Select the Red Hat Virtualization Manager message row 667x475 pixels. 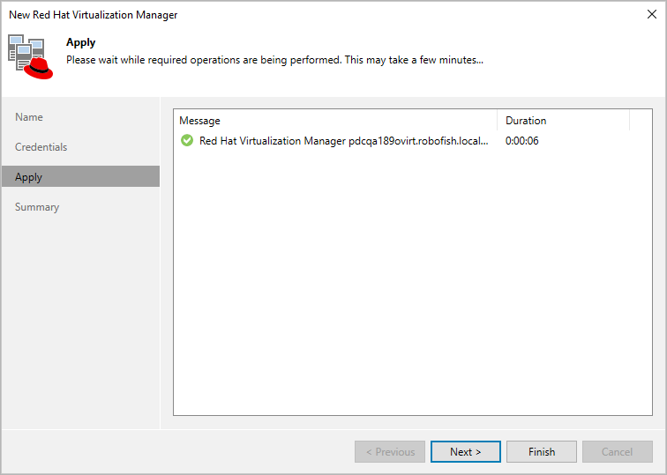point(343,141)
